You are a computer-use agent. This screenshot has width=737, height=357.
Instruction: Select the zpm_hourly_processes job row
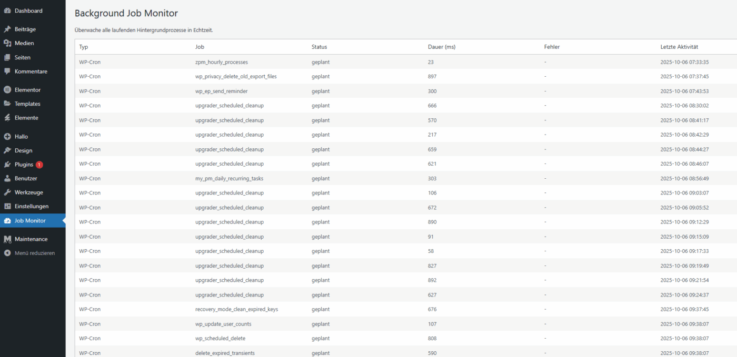221,62
